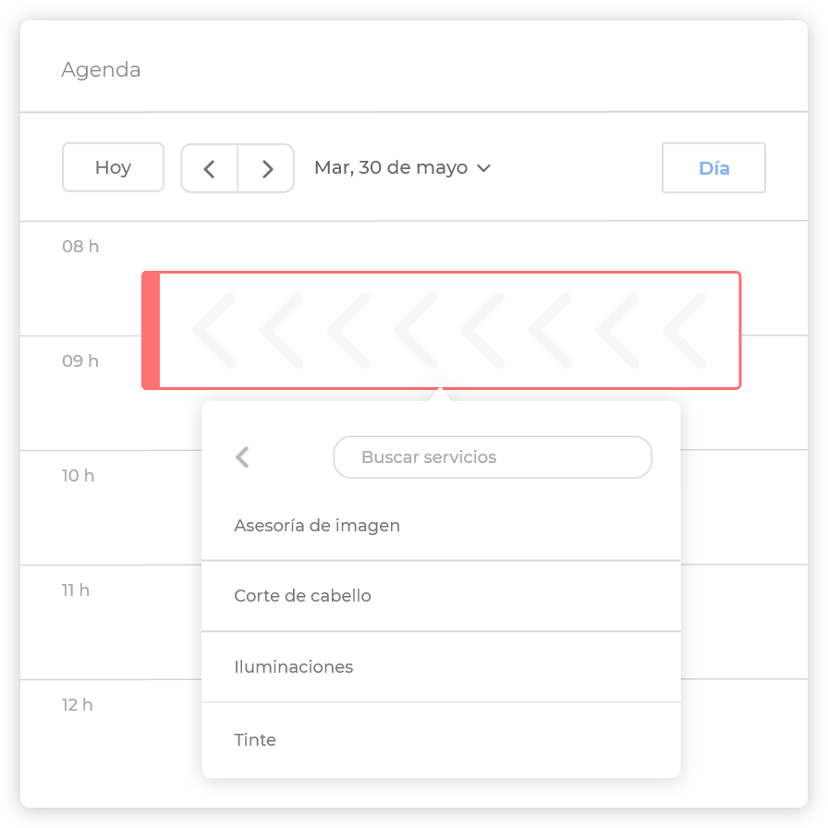828x828 pixels.
Task: Open the Día view selector
Action: coord(713,168)
